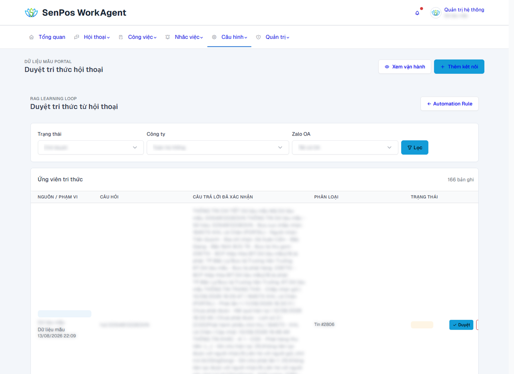Click the Lọc filter button
Viewport: 514px width, 374px height.
(415, 148)
